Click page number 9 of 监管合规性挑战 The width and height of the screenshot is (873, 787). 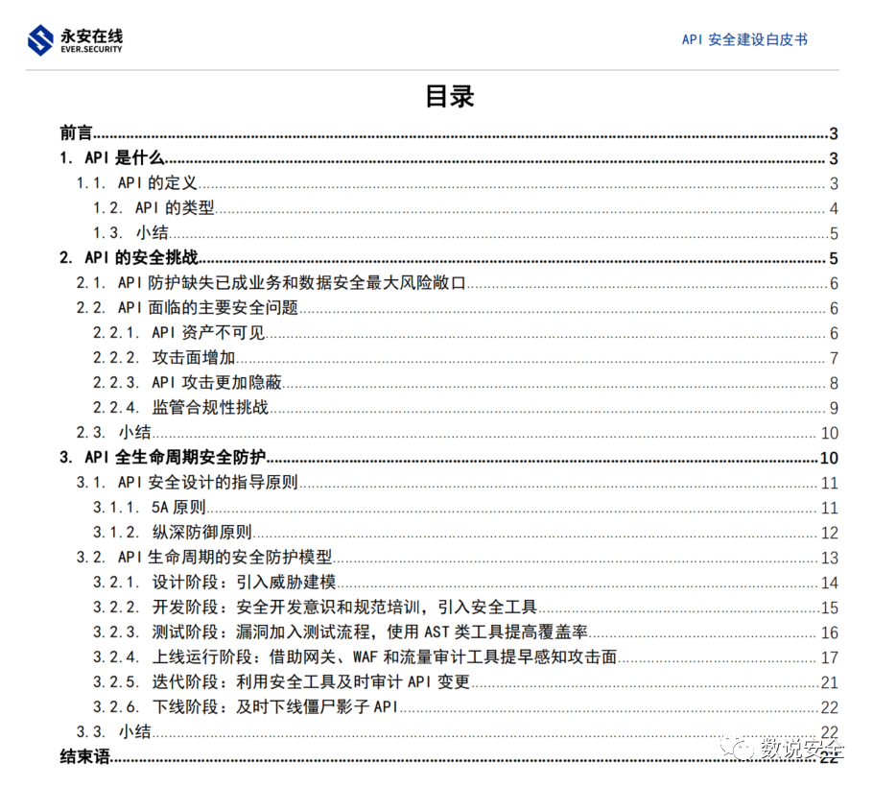pos(834,408)
